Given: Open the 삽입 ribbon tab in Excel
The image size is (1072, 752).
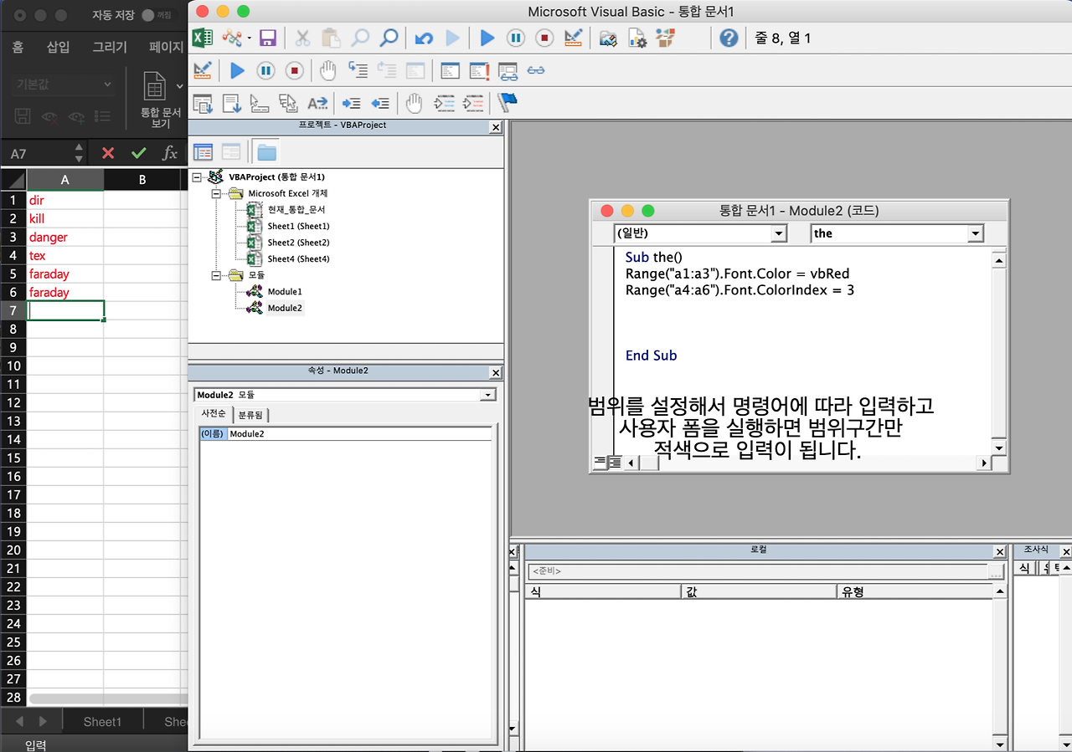Looking at the screenshot, I should point(58,48).
